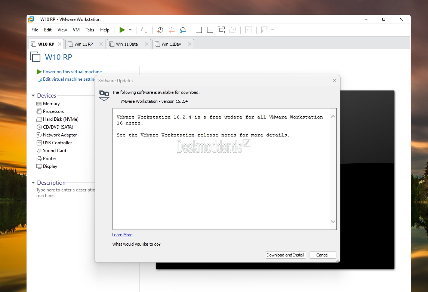Open the Snapshot Manager icon
The height and width of the screenshot is (292, 428).
tap(183, 30)
